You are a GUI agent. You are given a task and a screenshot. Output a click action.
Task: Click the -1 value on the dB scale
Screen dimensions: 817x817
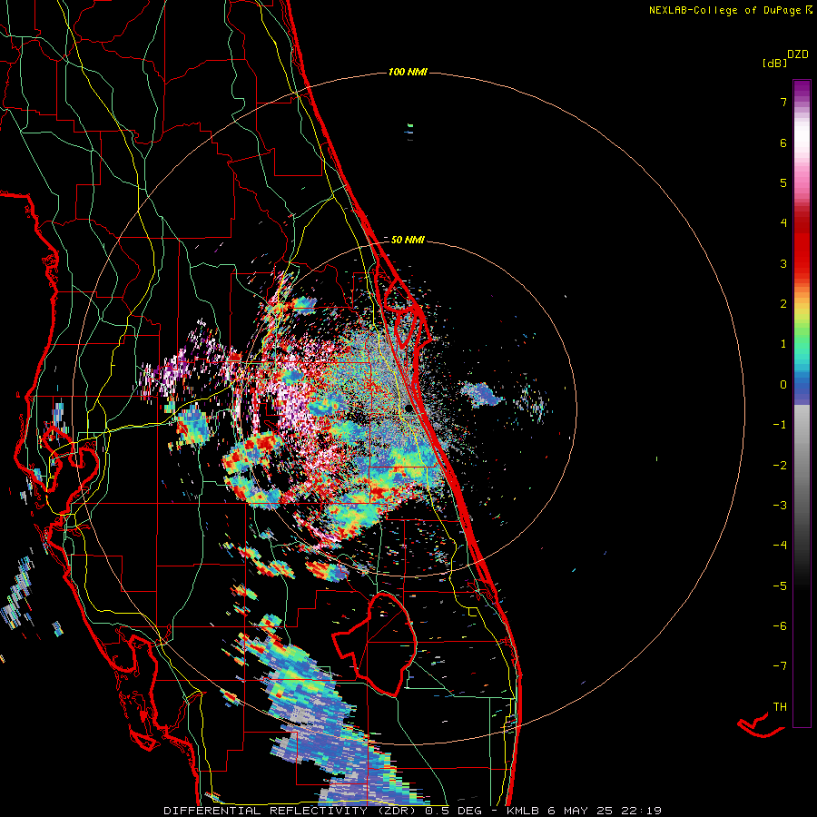point(780,425)
